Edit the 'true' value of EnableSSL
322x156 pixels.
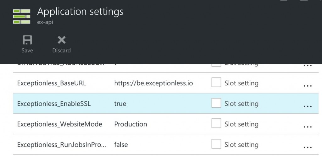pos(120,104)
